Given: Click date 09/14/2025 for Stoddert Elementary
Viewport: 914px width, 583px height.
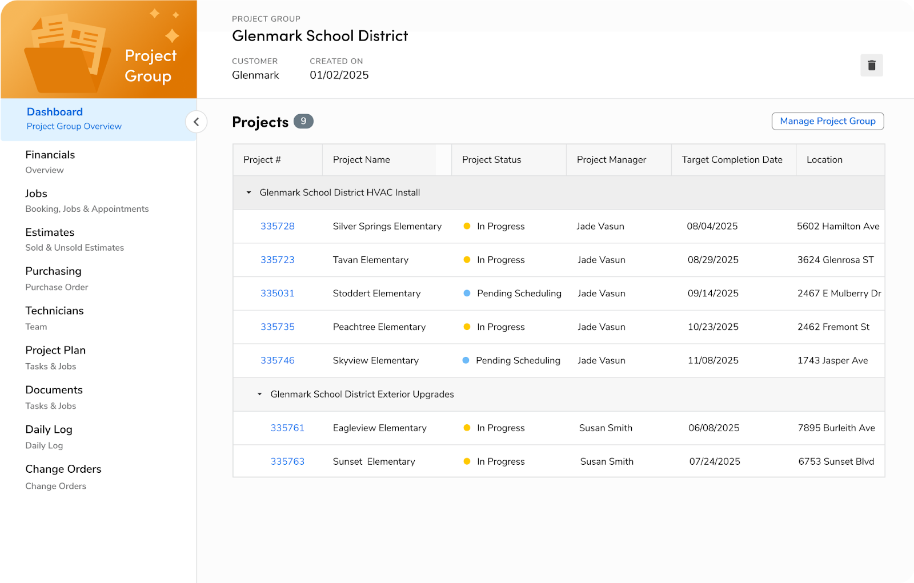Looking at the screenshot, I should [x=713, y=293].
